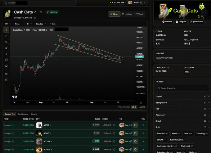Open the wallet account ..e554 dropdown
This screenshot has width=211, height=153.
tap(137, 2)
